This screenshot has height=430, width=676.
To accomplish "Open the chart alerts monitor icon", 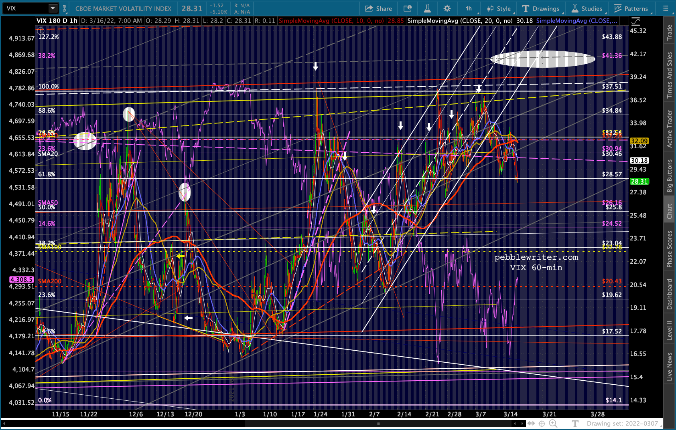I will pyautogui.click(x=407, y=8).
